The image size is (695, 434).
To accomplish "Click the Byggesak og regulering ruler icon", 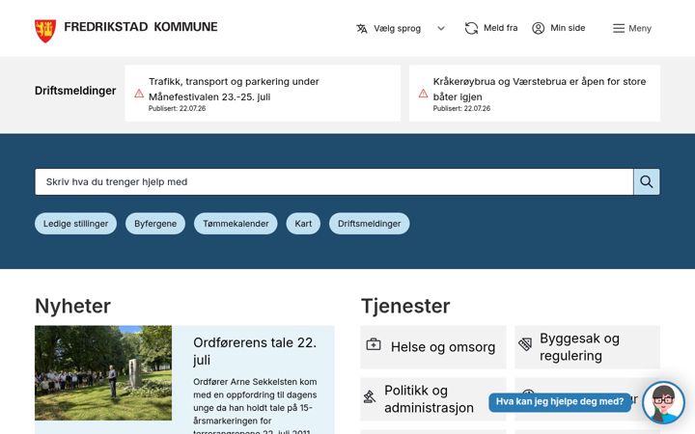I will coord(525,344).
